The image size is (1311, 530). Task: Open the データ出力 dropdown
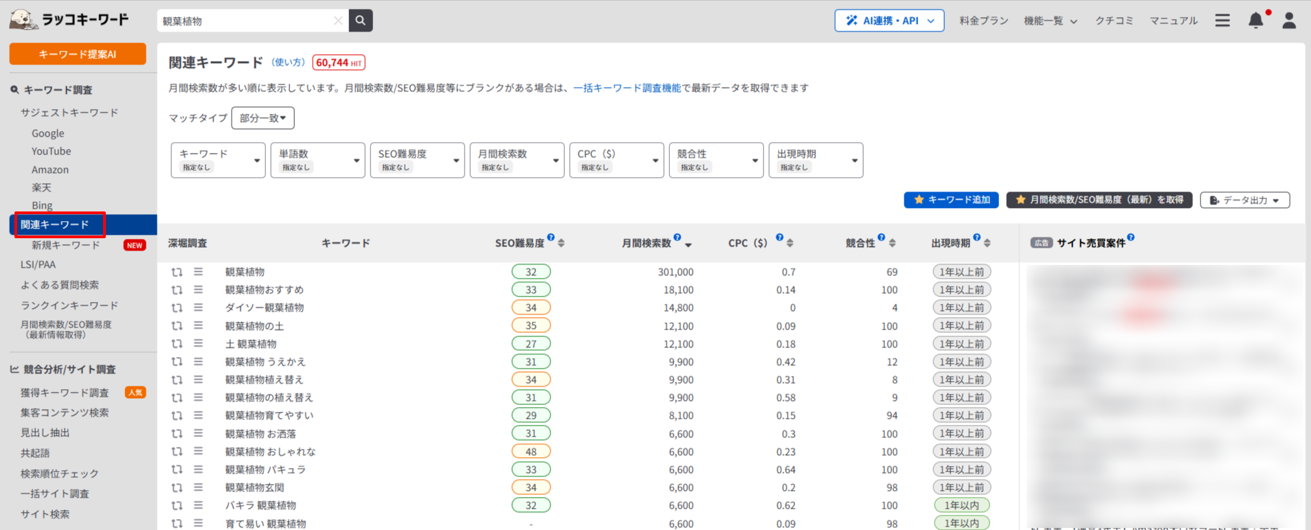pyautogui.click(x=1245, y=200)
